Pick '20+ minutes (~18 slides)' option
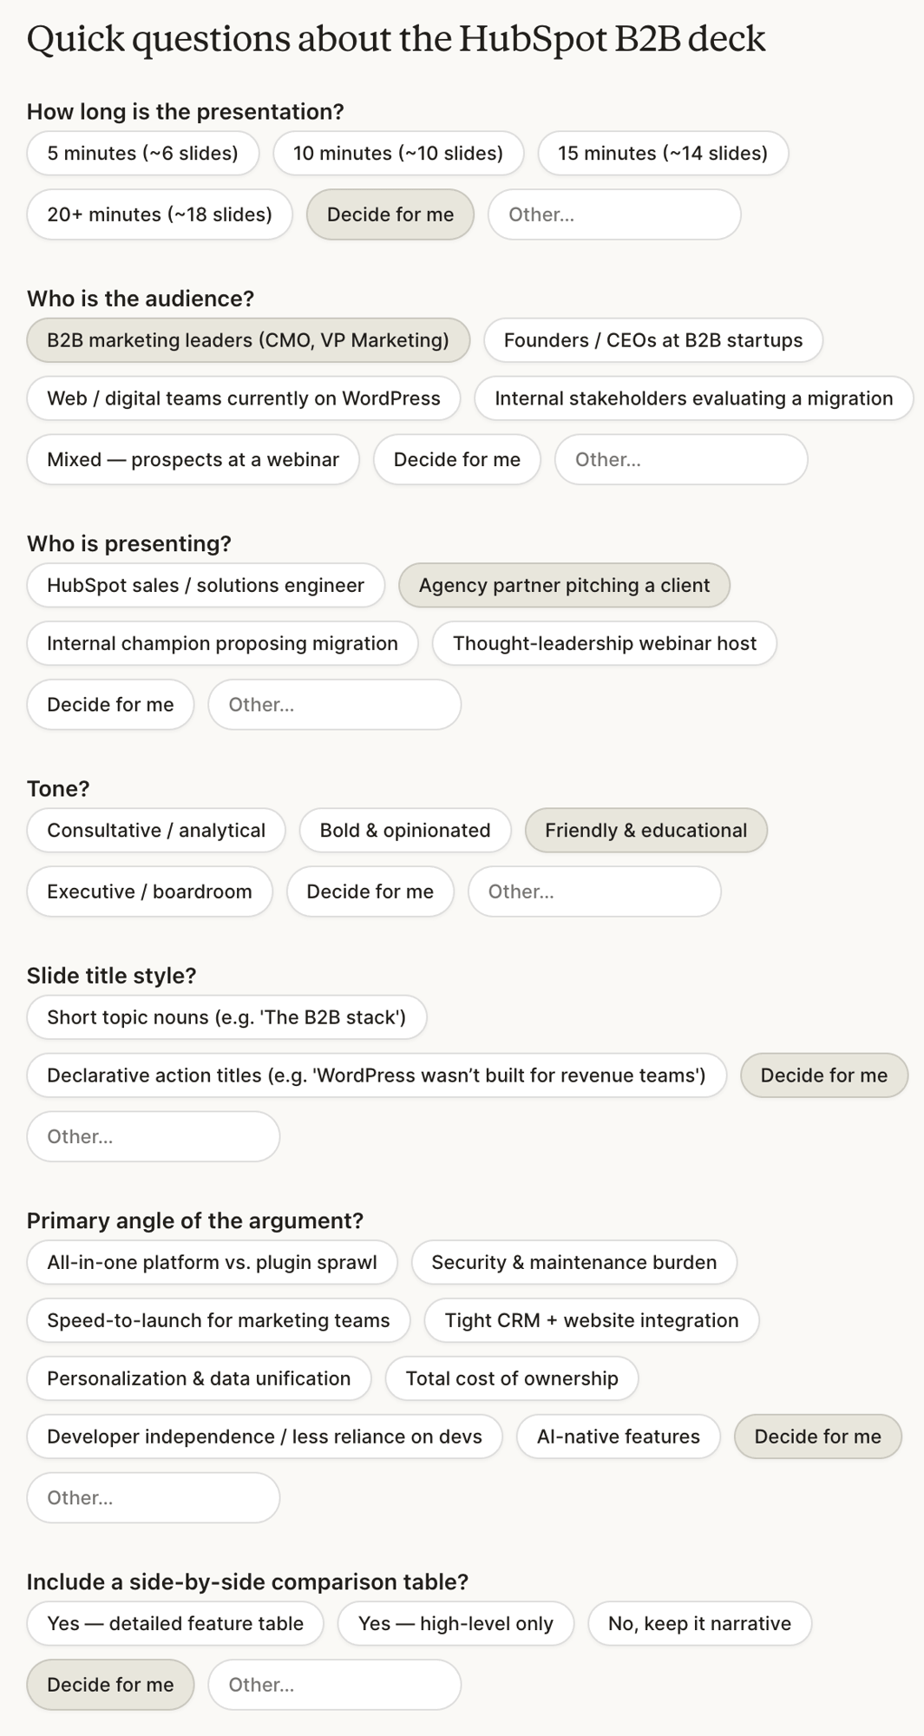Screen dimensions: 924x1736 (159, 214)
